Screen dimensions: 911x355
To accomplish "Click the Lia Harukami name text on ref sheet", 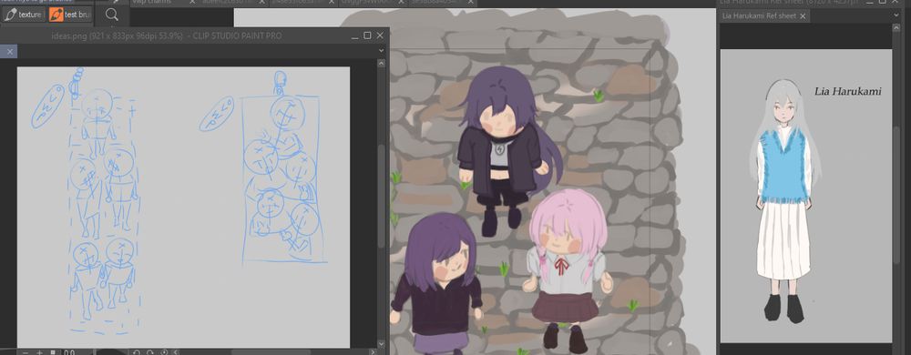I will [847, 91].
